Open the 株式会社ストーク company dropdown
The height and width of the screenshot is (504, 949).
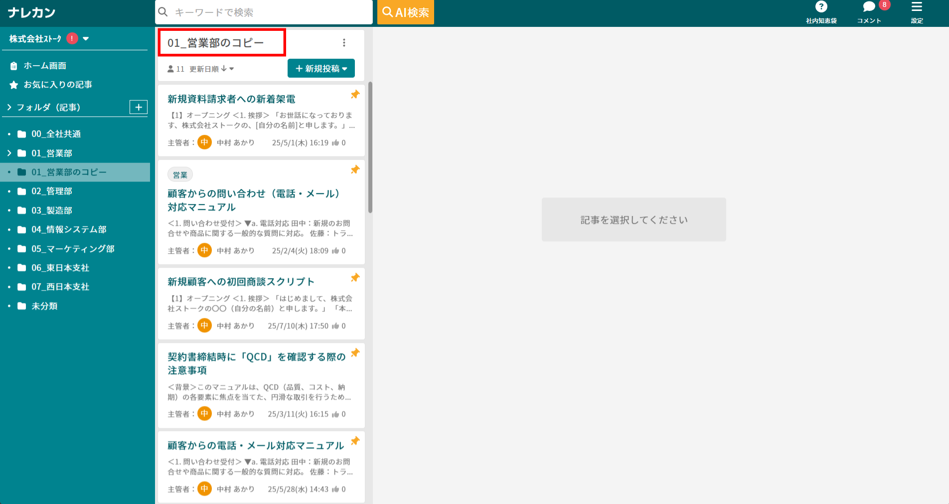click(x=85, y=38)
